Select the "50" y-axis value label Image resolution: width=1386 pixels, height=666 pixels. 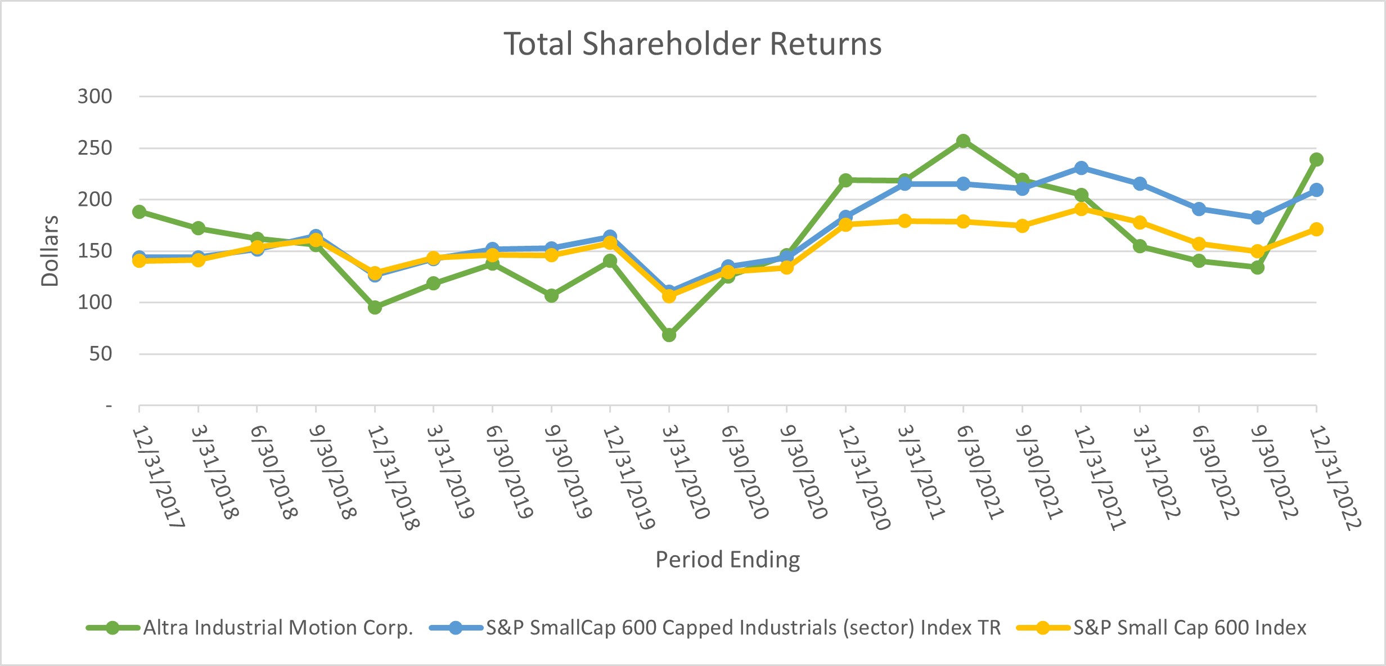pos(100,354)
